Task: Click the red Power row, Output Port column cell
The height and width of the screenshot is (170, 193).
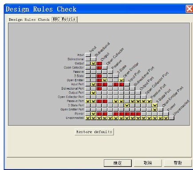Action: [138, 114]
